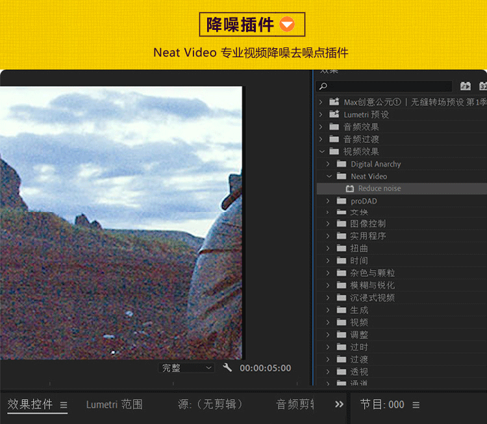
Task: Click the video preview frame in the monitor
Action: pyautogui.click(x=121, y=223)
